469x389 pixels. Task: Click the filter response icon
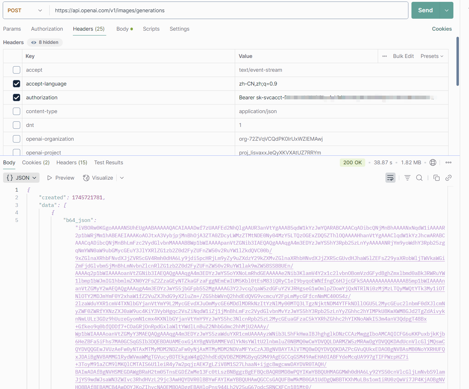[x=407, y=178]
